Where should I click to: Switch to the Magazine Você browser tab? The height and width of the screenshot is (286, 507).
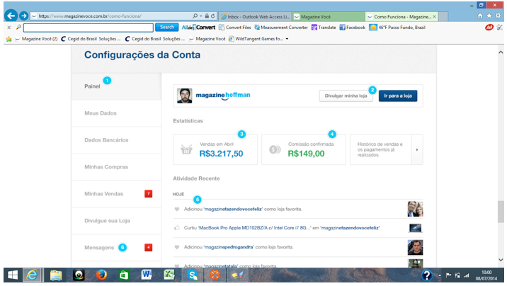[329, 16]
